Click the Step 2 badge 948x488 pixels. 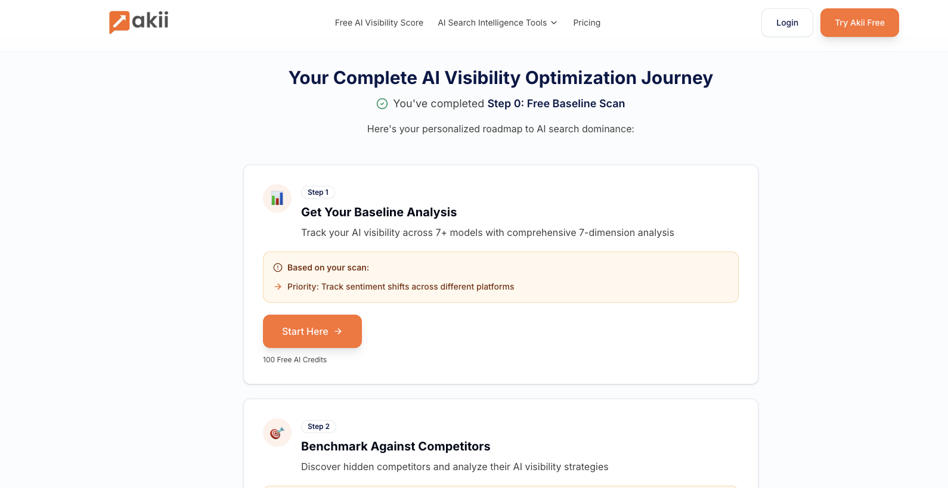coord(318,427)
